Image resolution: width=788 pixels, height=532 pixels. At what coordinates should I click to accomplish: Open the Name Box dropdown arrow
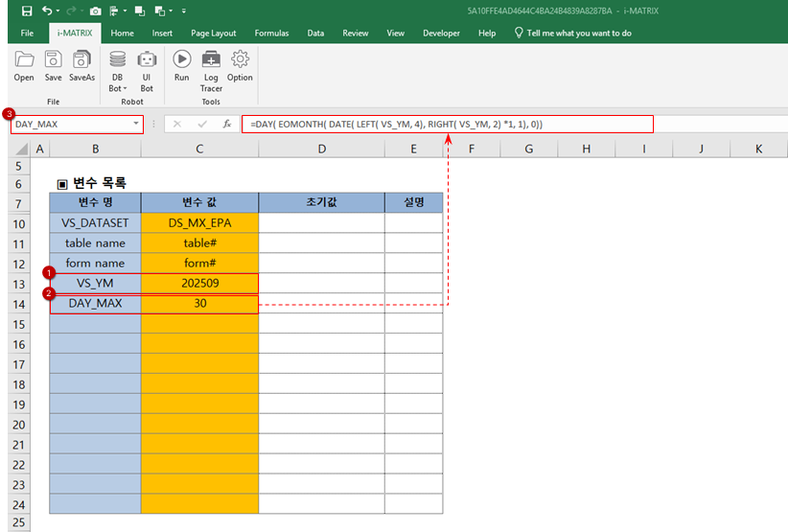pos(135,125)
